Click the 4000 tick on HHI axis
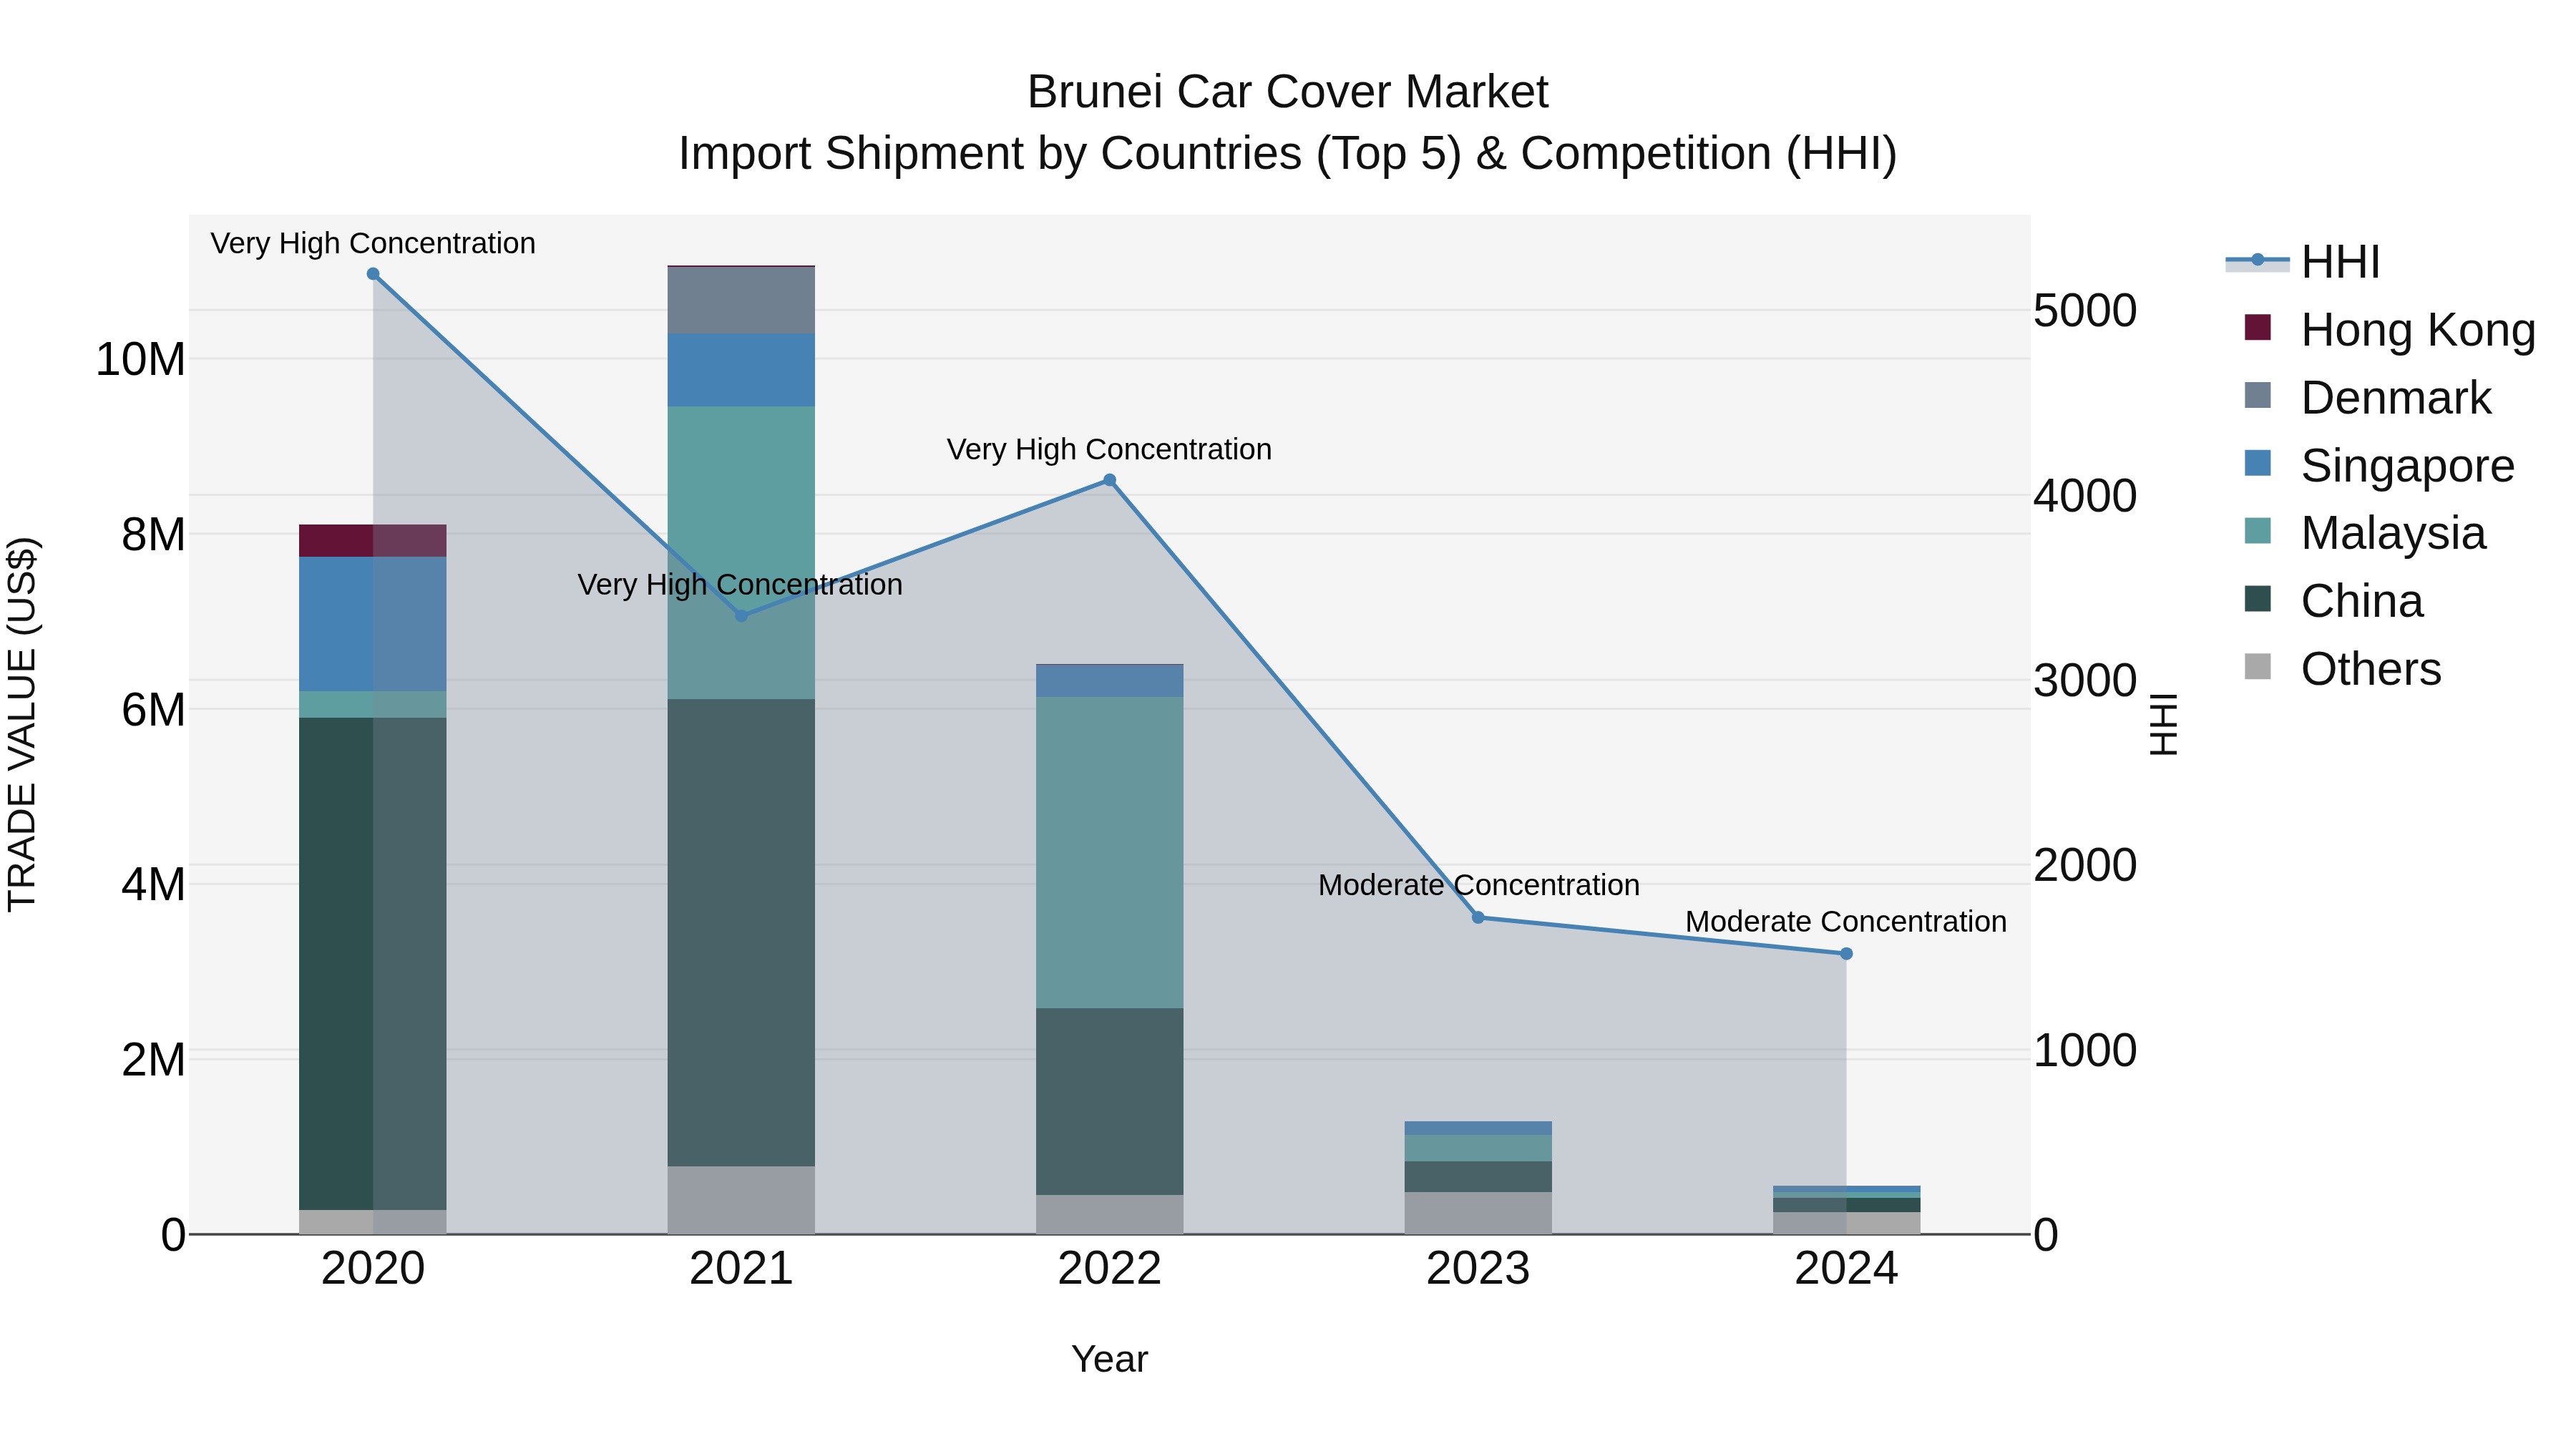Image resolution: width=2576 pixels, height=1449 pixels. [x=2085, y=496]
